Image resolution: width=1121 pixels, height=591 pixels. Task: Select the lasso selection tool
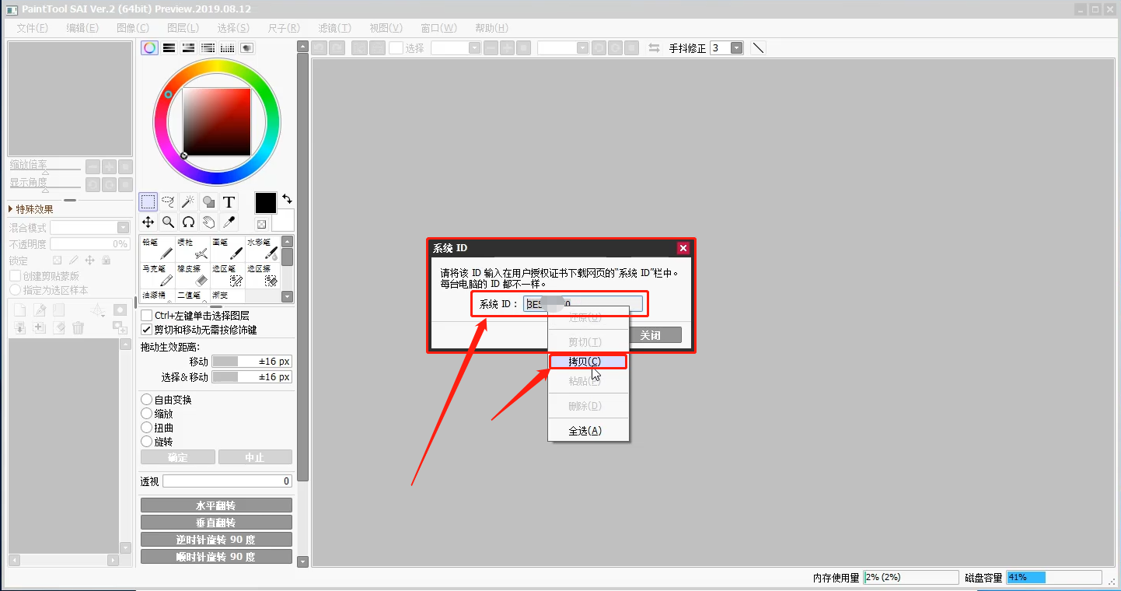coord(168,202)
